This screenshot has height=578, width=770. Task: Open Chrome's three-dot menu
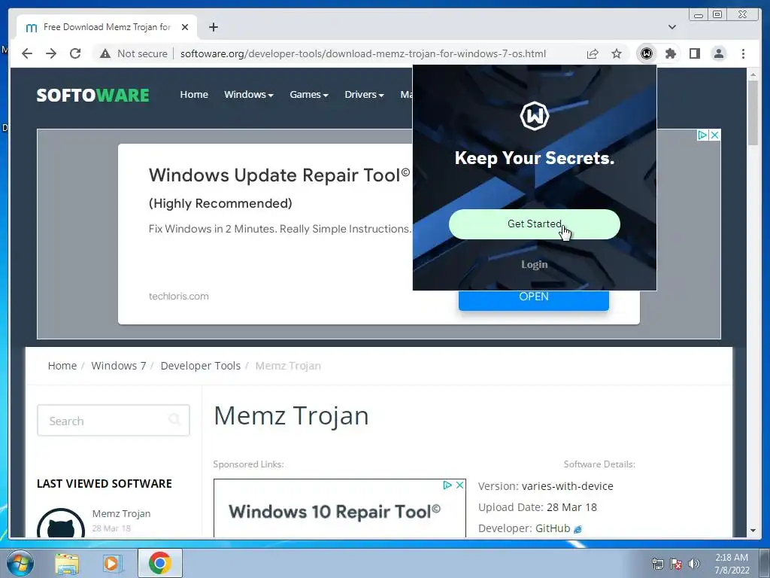743,53
